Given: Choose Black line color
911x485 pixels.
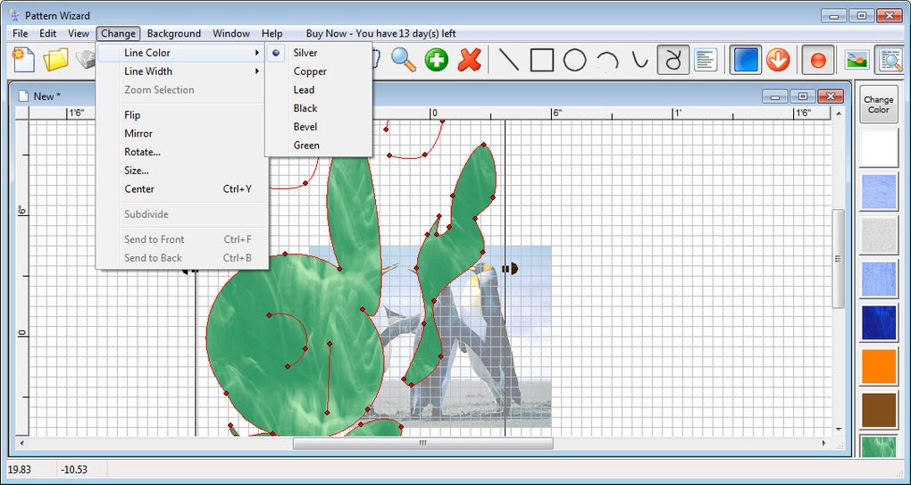Looking at the screenshot, I should coord(318,109).
